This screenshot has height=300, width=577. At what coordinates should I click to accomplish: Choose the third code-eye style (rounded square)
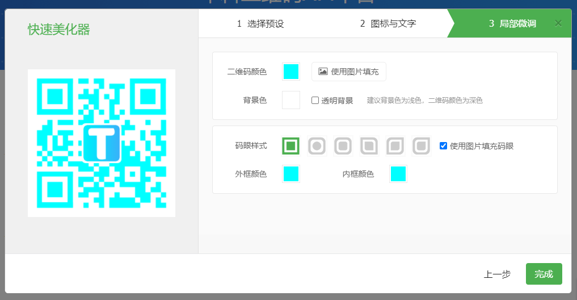click(x=343, y=146)
